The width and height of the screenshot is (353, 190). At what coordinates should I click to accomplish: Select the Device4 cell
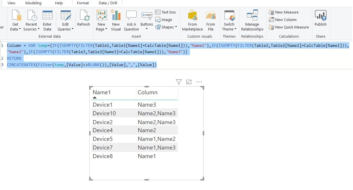103,130
